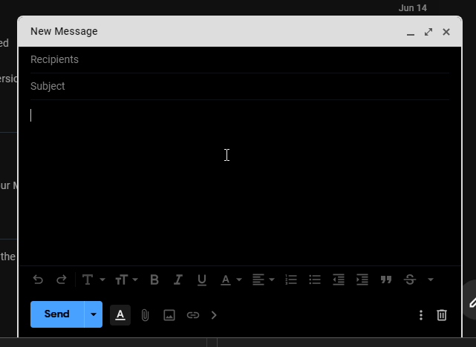Redo the last undone edit

point(62,280)
